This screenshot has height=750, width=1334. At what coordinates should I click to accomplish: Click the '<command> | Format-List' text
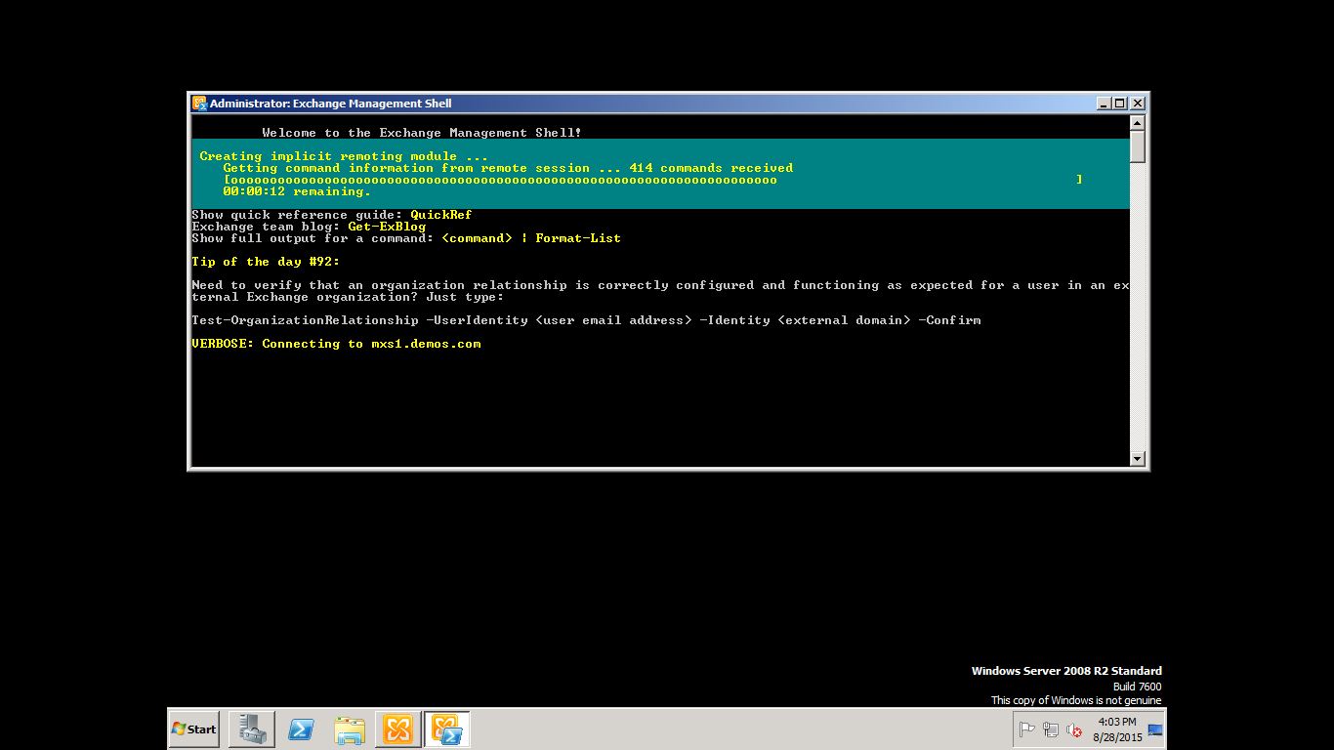531,238
